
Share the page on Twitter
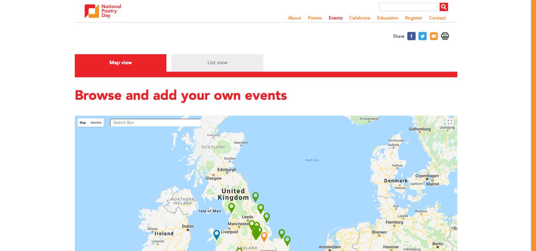[423, 36]
